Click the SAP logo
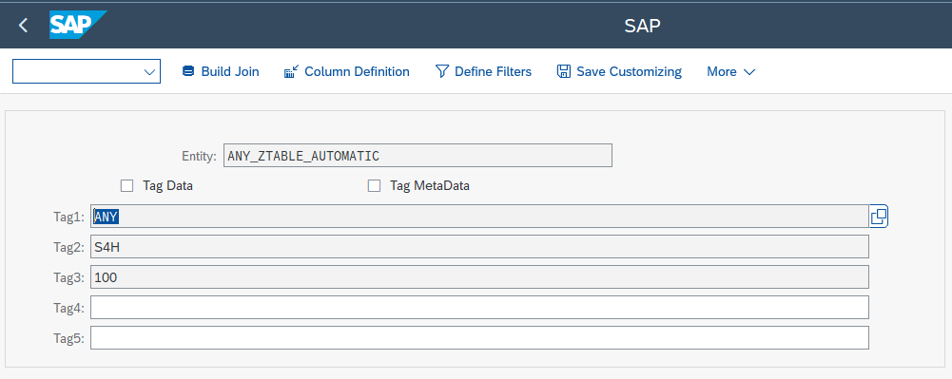Screen dimensions: 952x379 [x=77, y=25]
